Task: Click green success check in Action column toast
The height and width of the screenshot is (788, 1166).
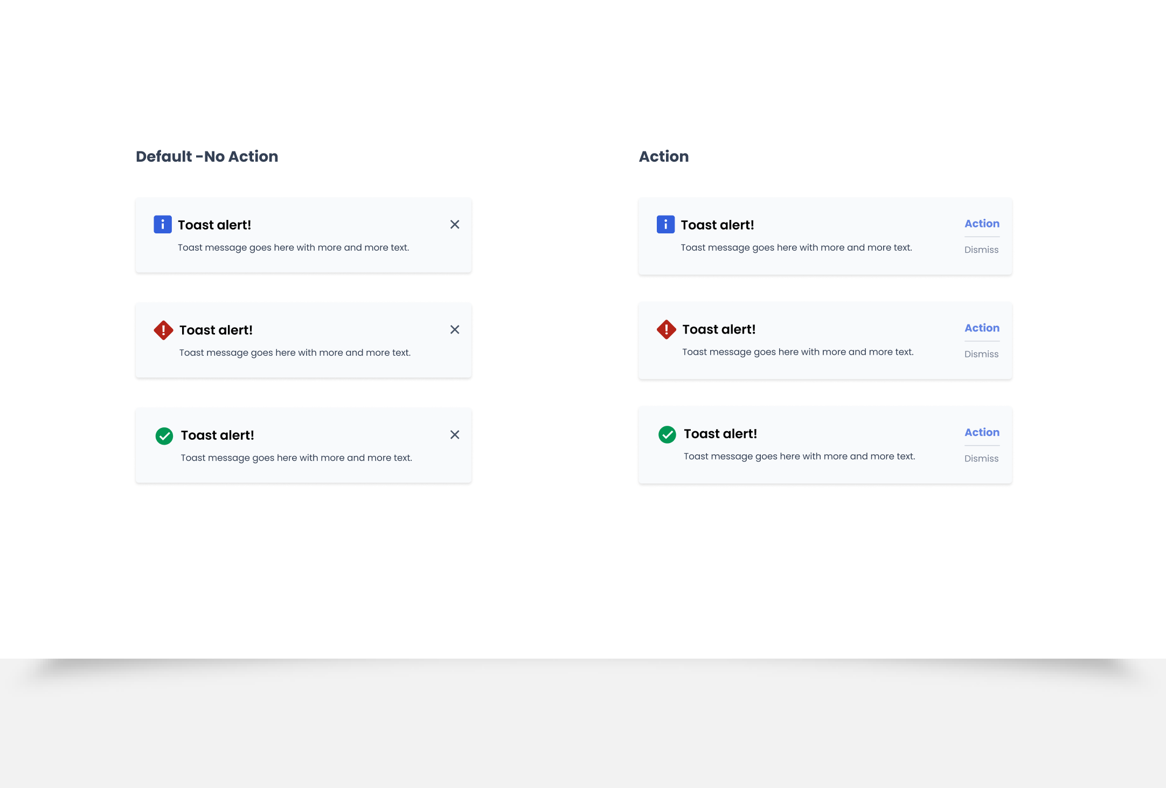Action: point(667,434)
